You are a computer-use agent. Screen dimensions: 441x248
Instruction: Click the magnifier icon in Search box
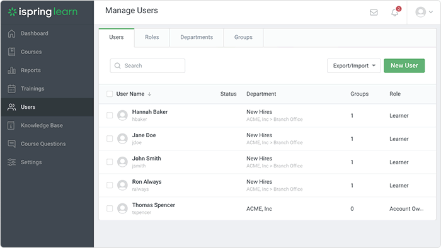[118, 65]
